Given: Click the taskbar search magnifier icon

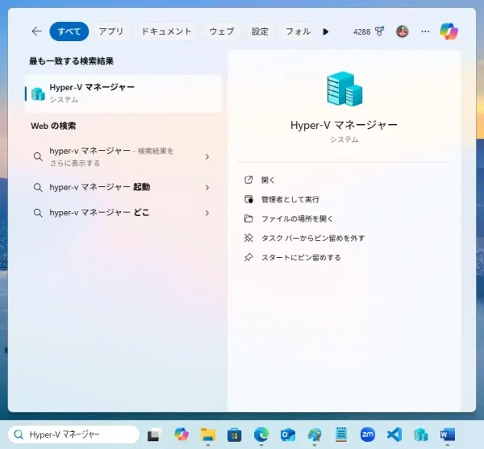Looking at the screenshot, I should click(x=19, y=434).
